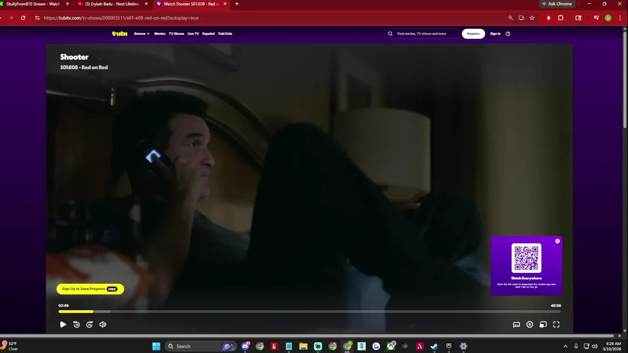Open Discord from the taskbar
Viewport: 628px width, 353px height.
245,346
